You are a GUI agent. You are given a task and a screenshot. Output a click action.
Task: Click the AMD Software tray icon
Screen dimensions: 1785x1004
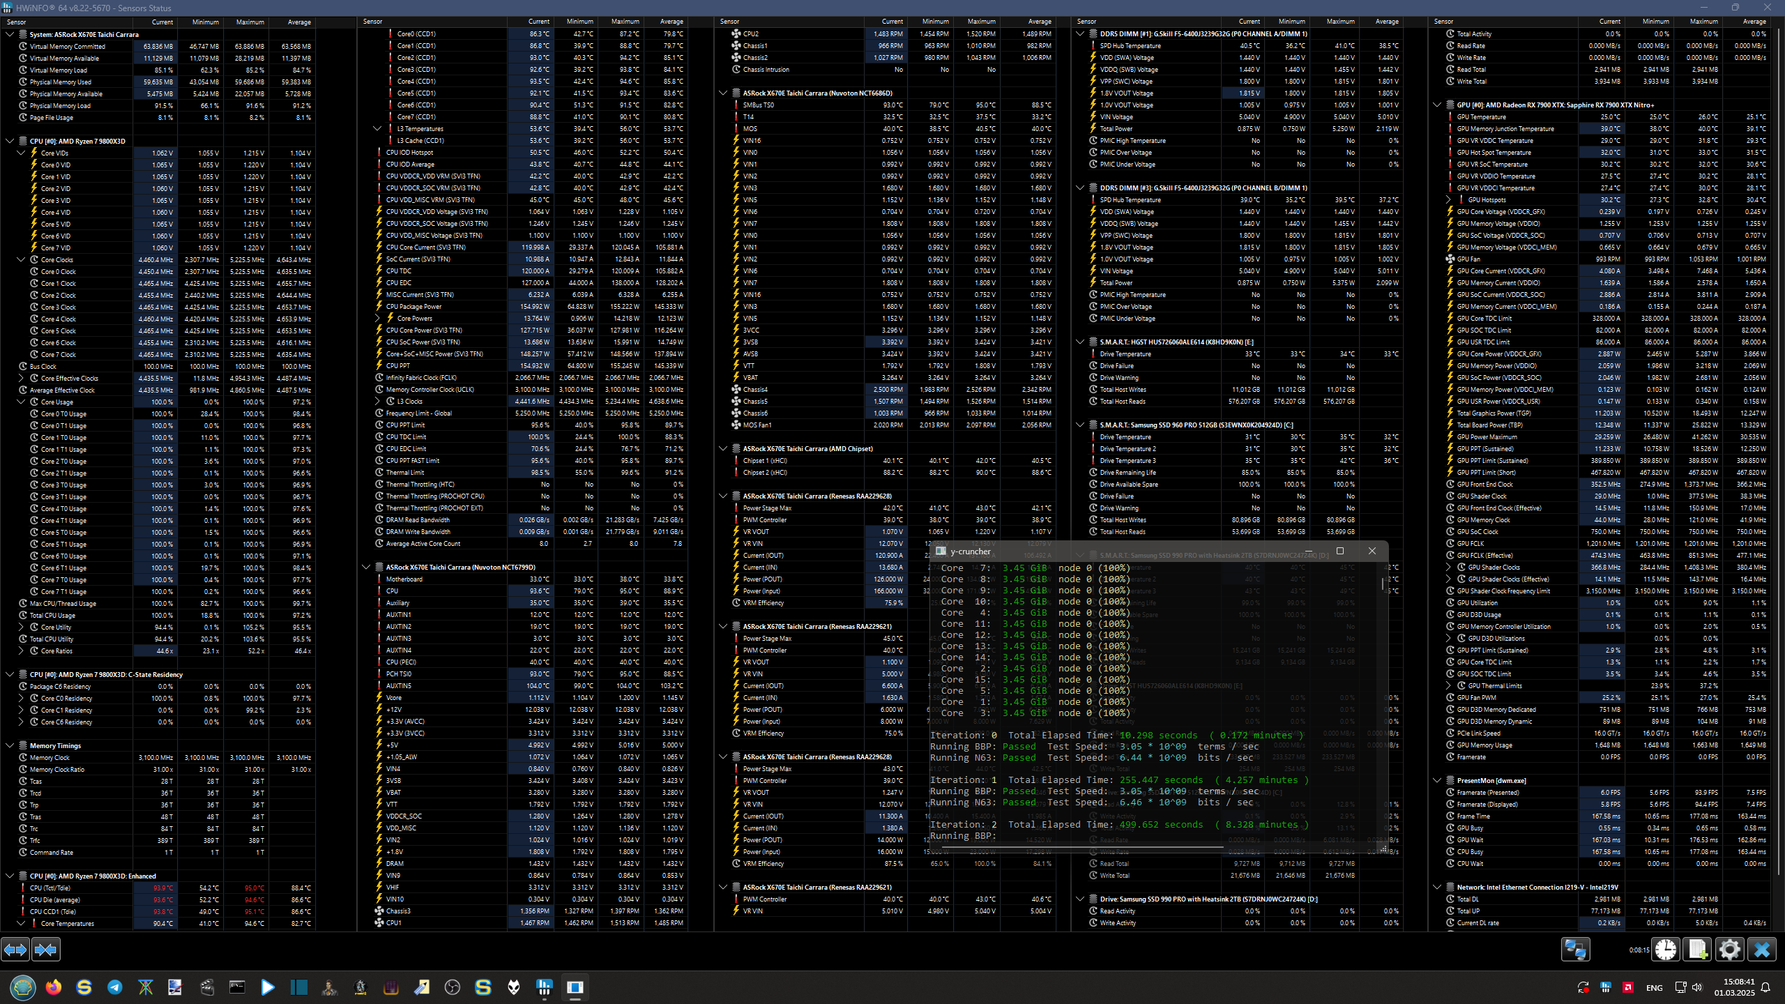tap(1628, 987)
